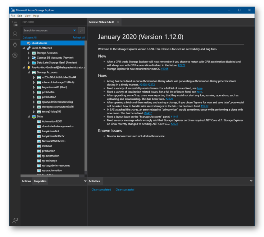Click the NetworkWatcherRG resource group icon
This screenshot has width=264, height=237.
(x=39, y=141)
